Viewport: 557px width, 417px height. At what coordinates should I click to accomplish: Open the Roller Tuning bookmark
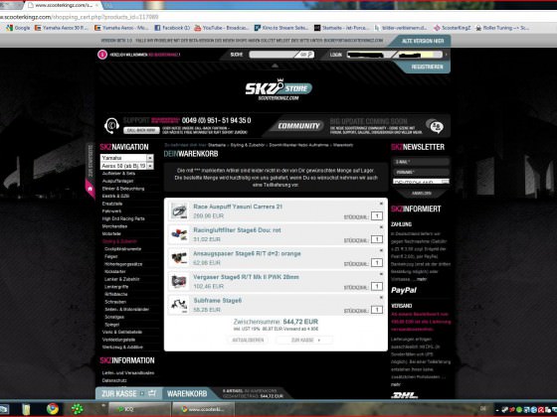[502, 28]
